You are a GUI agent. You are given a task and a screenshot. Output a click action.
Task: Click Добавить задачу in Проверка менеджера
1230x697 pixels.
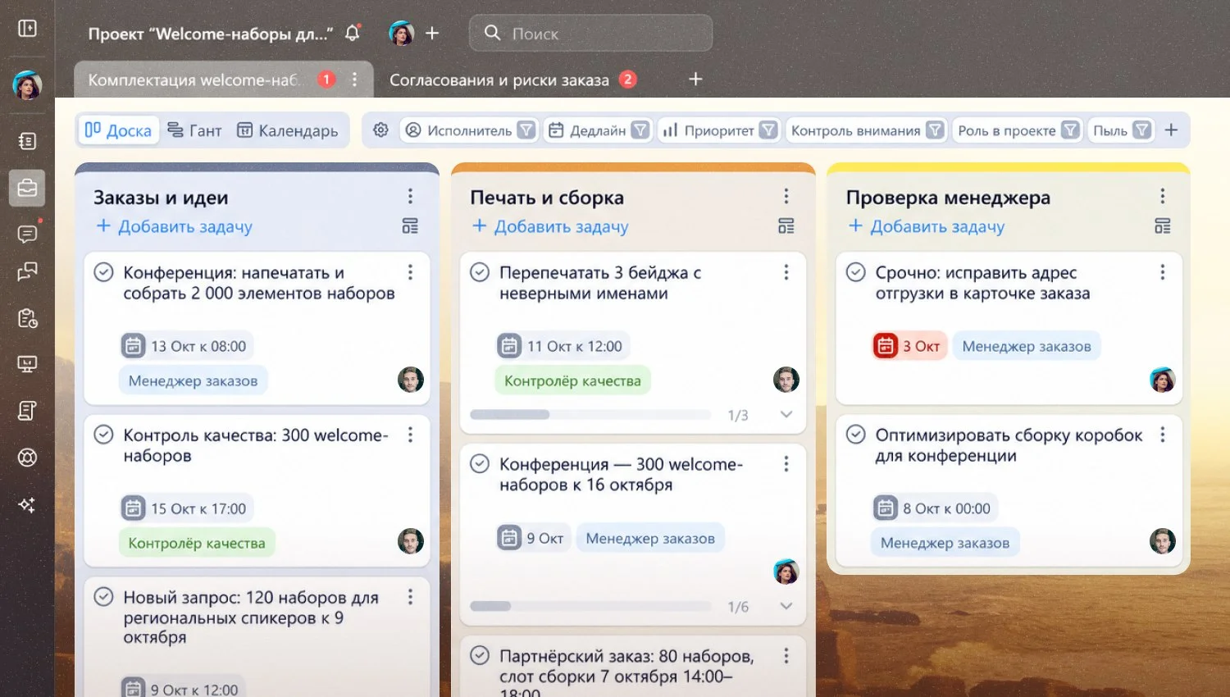click(926, 226)
